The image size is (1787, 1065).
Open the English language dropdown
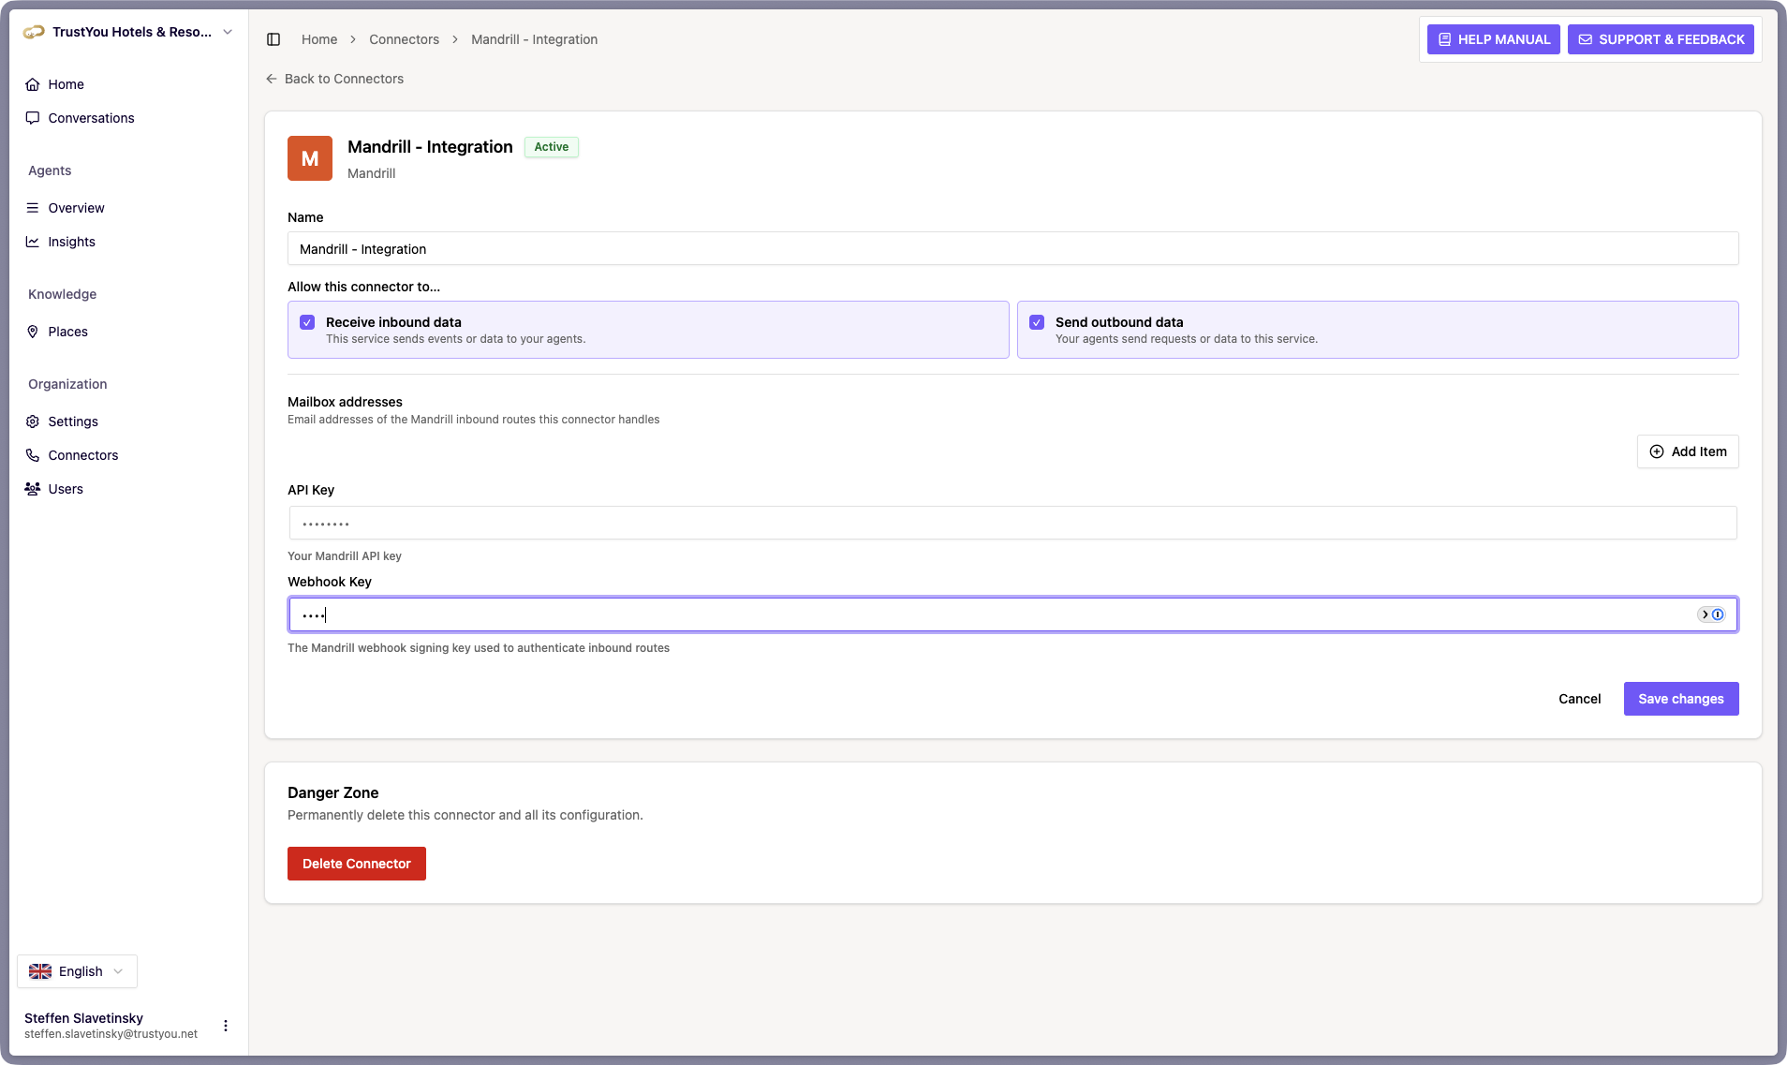point(77,971)
